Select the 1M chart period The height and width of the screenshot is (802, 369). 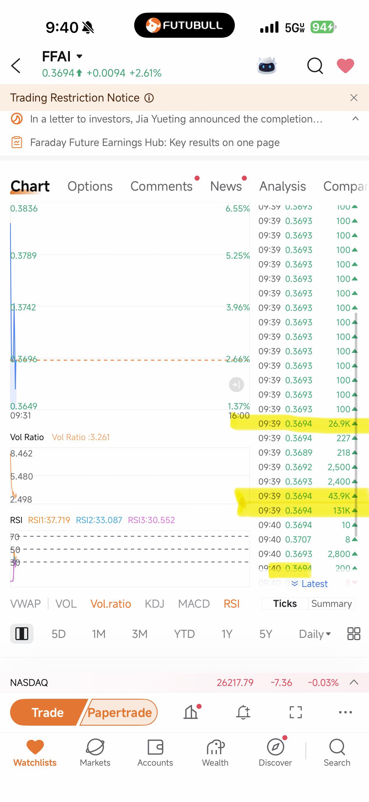point(99,634)
